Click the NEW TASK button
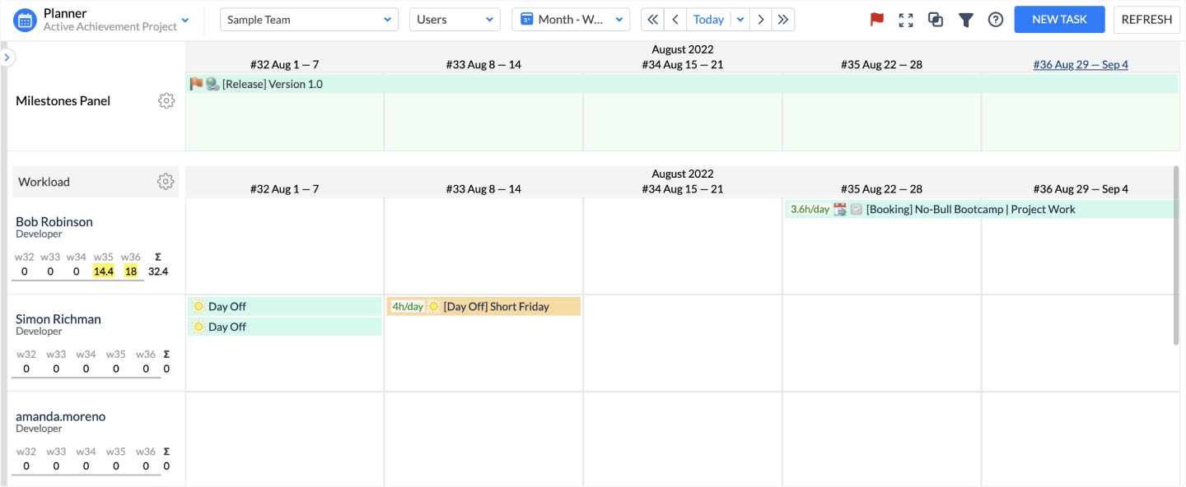Viewport: 1186px width, 487px height. (1059, 20)
